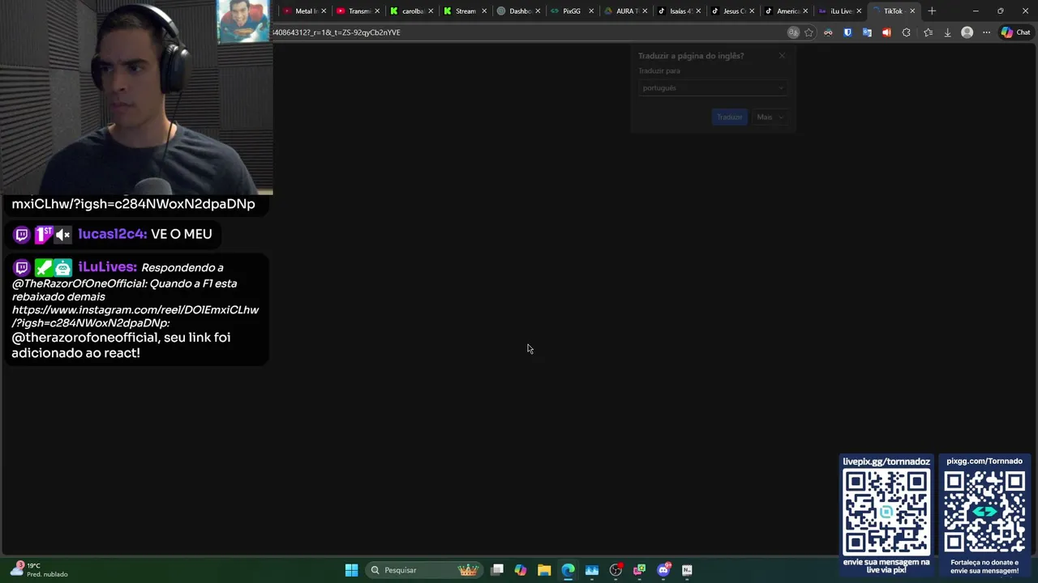The height and width of the screenshot is (583, 1038).
Task: Click the lucas12c4 username in chat
Action: (x=112, y=234)
